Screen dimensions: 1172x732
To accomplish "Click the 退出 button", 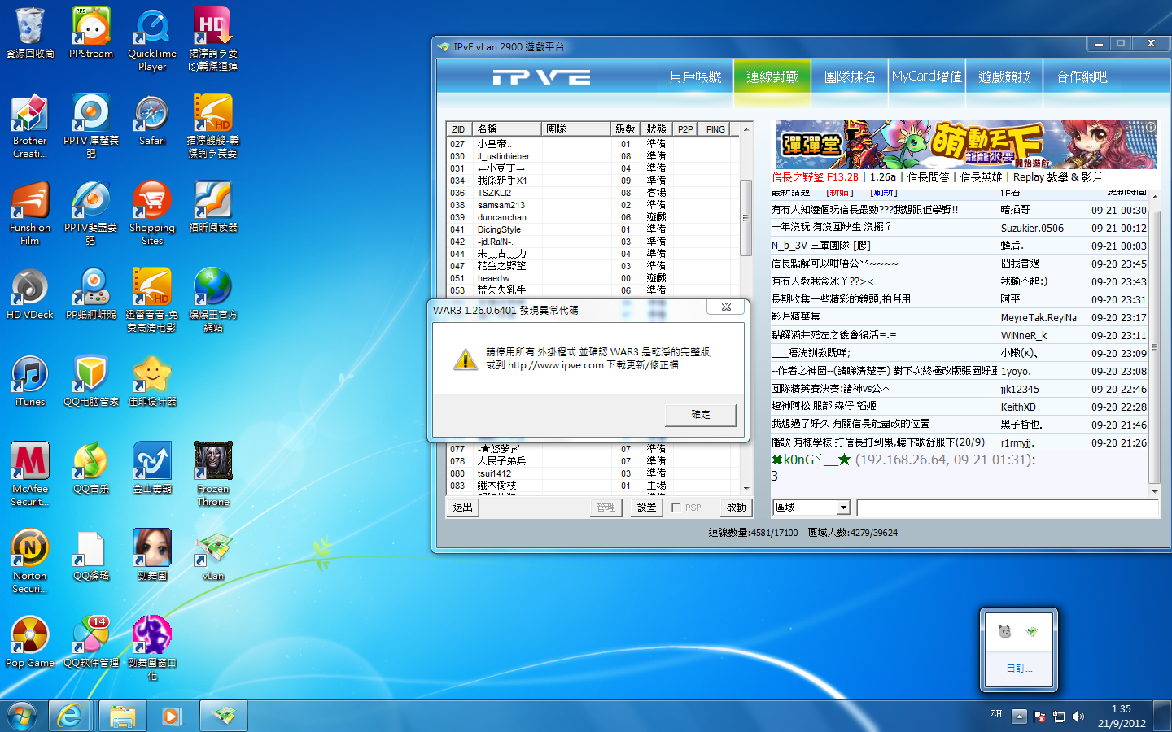I will point(463,508).
